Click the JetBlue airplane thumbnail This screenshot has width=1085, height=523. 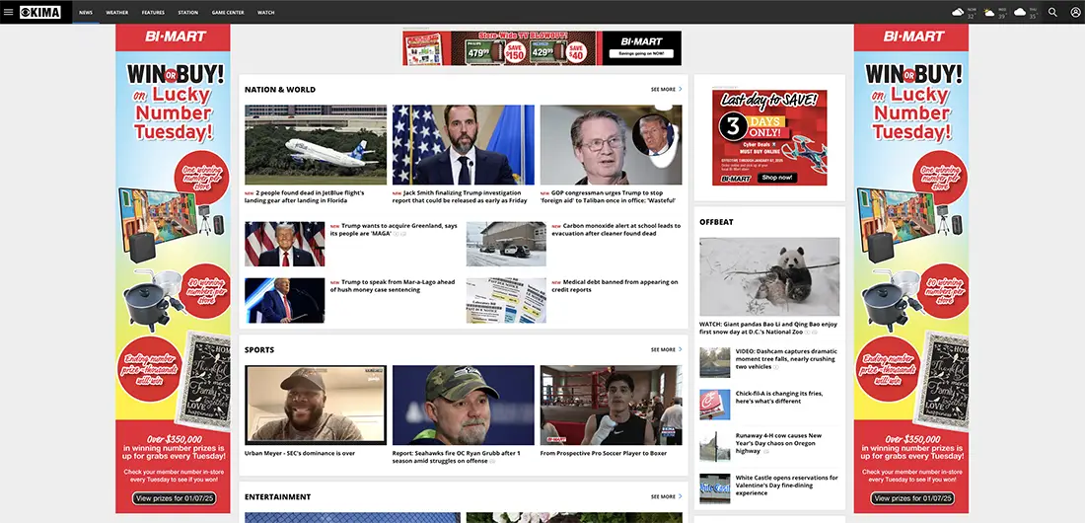pyautogui.click(x=316, y=145)
